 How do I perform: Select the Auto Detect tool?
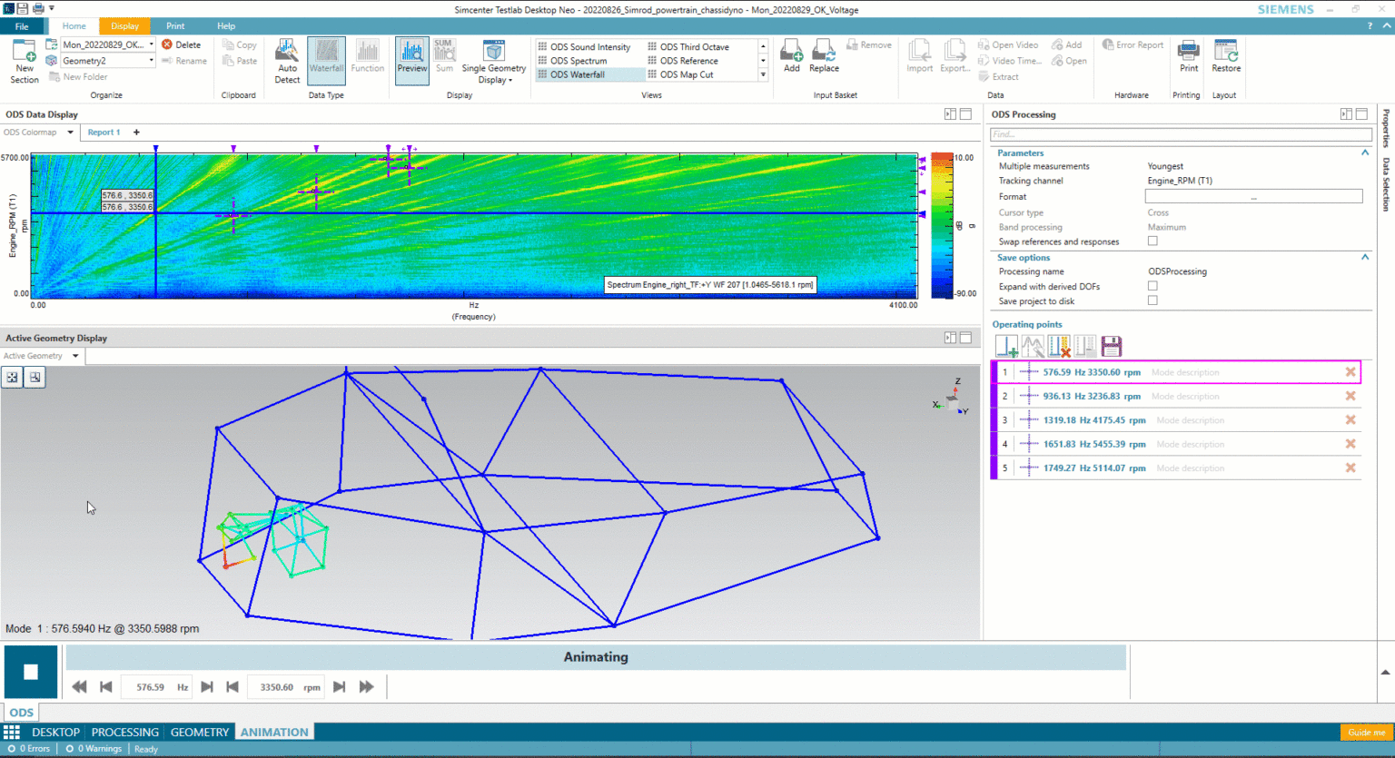coord(287,59)
